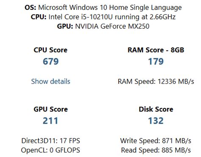Image resolution: width=201 pixels, height=157 pixels.
Task: Click the Disk Score heading
Action: (x=156, y=109)
